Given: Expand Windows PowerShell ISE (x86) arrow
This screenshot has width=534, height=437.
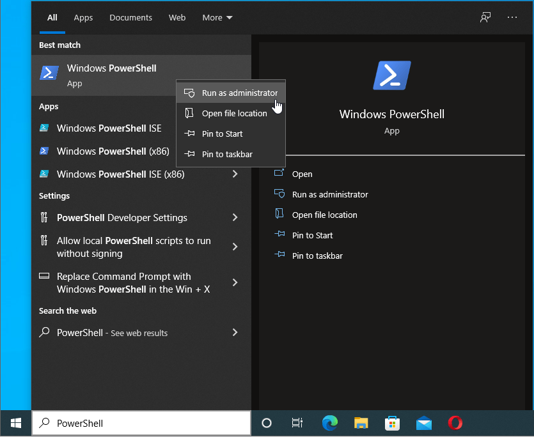Looking at the screenshot, I should click(235, 174).
